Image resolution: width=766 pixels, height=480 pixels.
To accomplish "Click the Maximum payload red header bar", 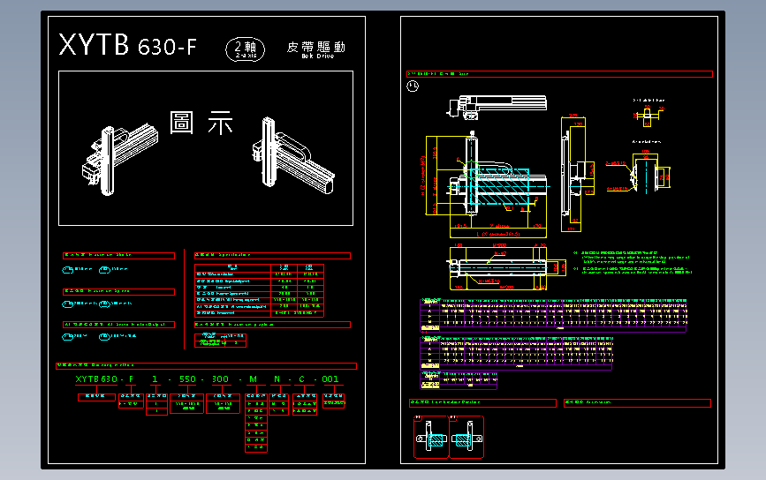I will point(272,325).
